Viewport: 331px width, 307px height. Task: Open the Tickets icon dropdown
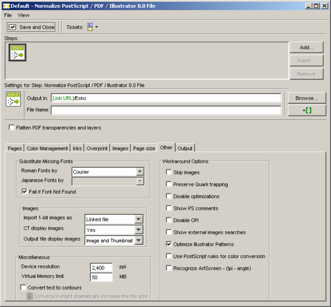pos(90,27)
